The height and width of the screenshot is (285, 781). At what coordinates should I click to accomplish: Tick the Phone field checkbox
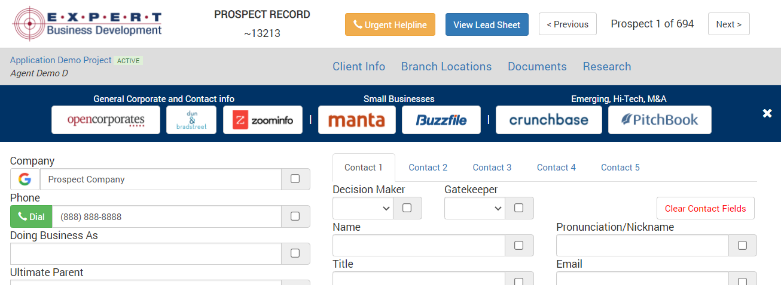click(295, 216)
